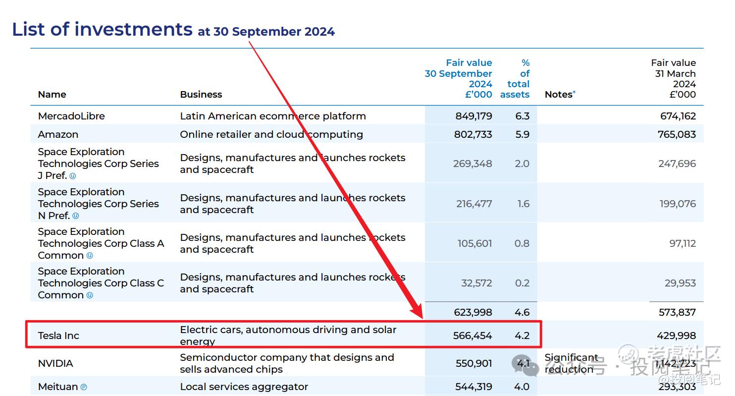The image size is (735, 396).
Task: Select Amazon's 5.9 percent cell
Action: (x=522, y=134)
